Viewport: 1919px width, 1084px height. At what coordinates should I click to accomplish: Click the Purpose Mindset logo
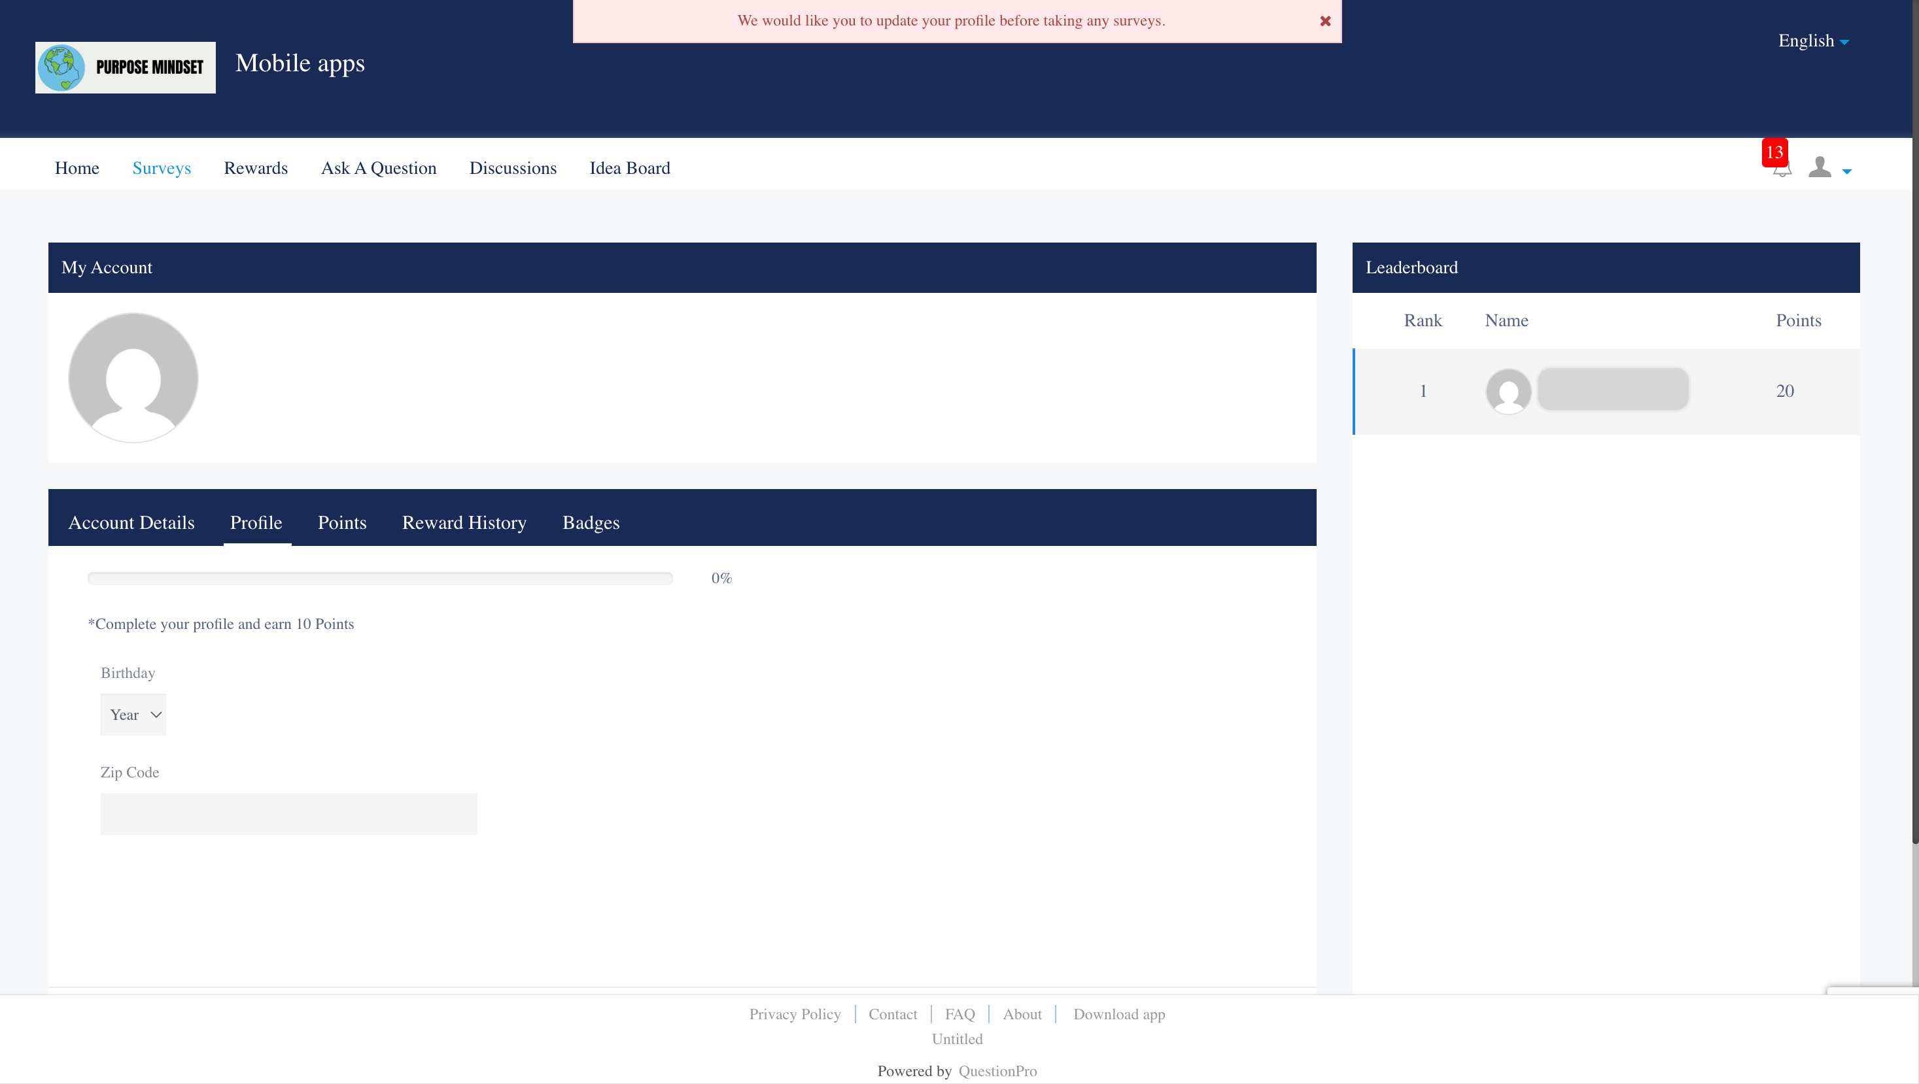pyautogui.click(x=124, y=67)
